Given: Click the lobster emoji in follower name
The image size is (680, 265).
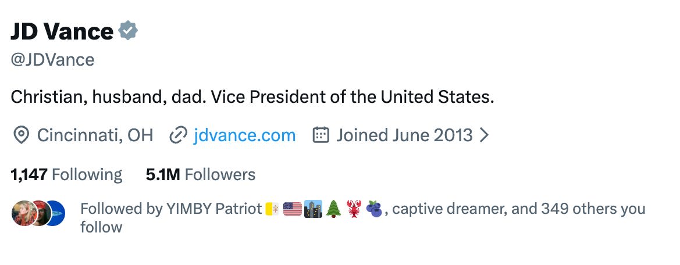Looking at the screenshot, I should [x=354, y=209].
